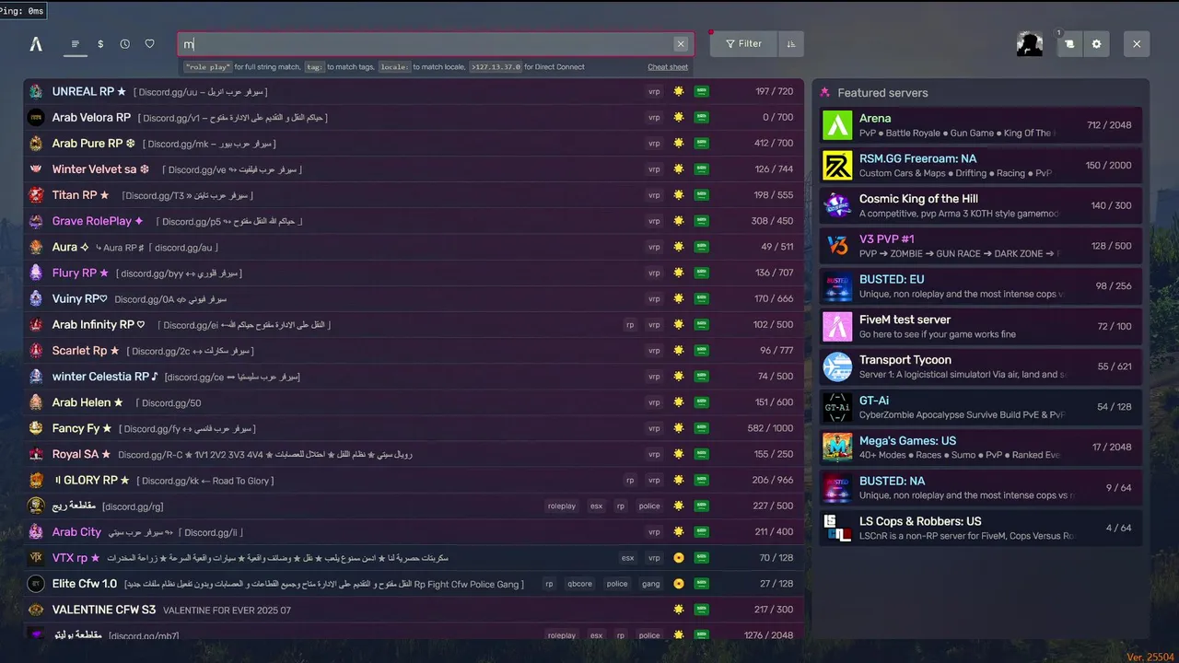Image resolution: width=1179 pixels, height=663 pixels.
Task: Click the rp tag on Arab Infinity RP
Action: 630,325
